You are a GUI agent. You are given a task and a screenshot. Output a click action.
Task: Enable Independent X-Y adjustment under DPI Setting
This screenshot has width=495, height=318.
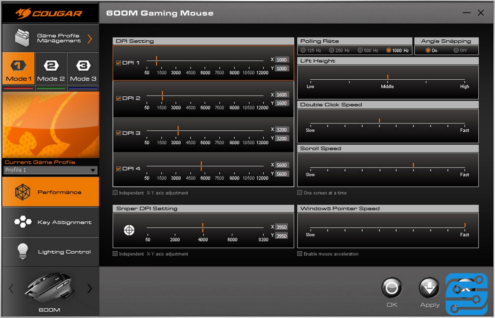point(115,193)
